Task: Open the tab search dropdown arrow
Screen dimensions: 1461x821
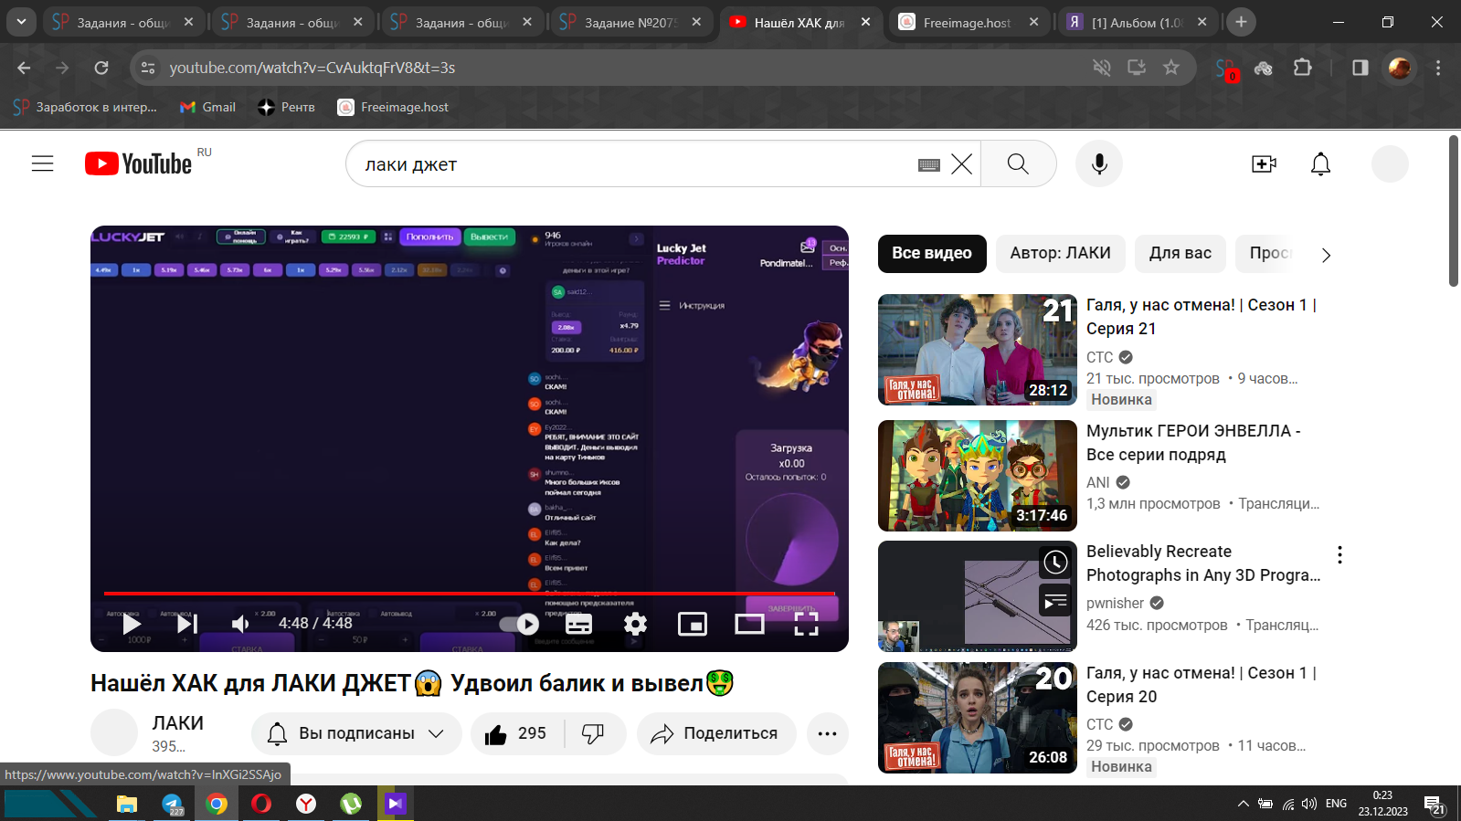Action: 21,22
